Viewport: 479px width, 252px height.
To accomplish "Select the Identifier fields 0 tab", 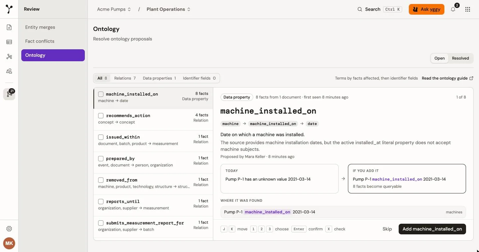I will click(x=199, y=78).
